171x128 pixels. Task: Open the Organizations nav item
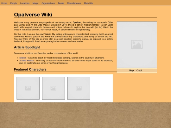pos(48,3)
